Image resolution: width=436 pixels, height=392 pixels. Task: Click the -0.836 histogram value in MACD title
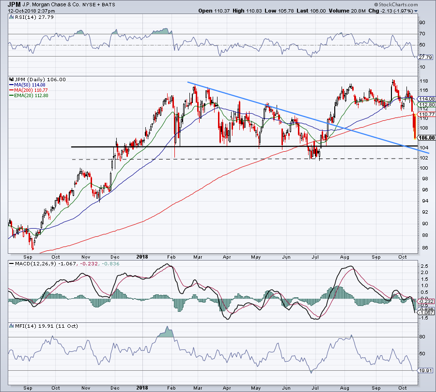click(110, 263)
